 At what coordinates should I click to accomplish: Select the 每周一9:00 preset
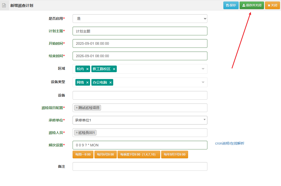(83, 154)
